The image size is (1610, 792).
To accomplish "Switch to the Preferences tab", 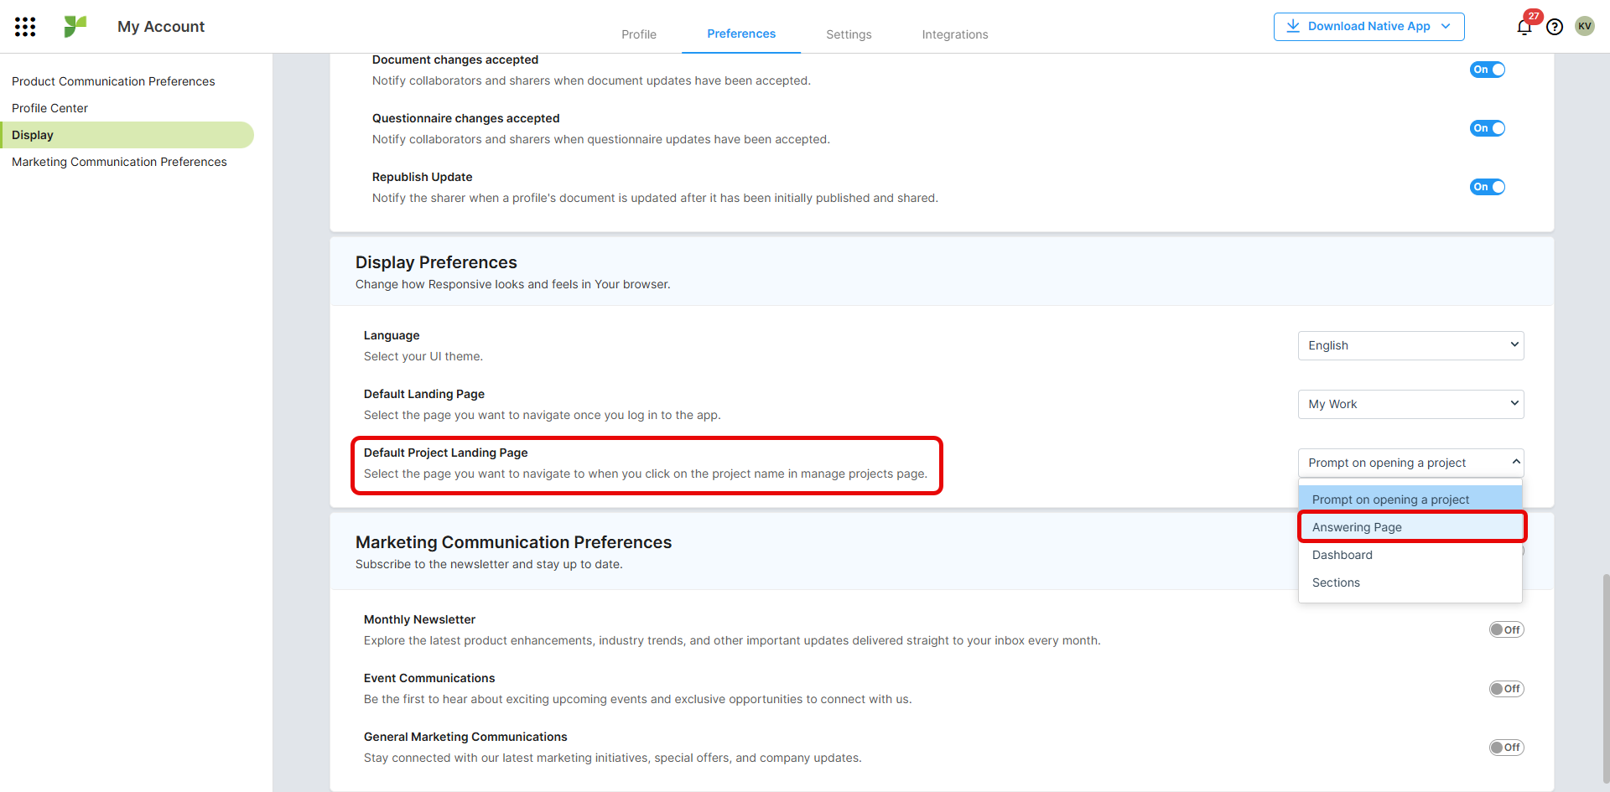I will 741,34.
